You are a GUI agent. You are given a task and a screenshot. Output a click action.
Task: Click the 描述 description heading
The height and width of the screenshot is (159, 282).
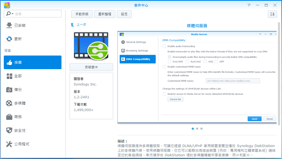(123, 141)
